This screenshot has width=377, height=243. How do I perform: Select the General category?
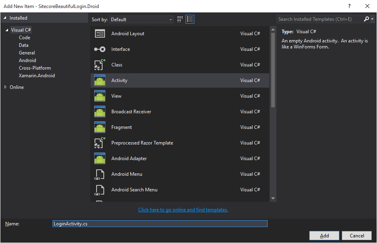point(27,53)
